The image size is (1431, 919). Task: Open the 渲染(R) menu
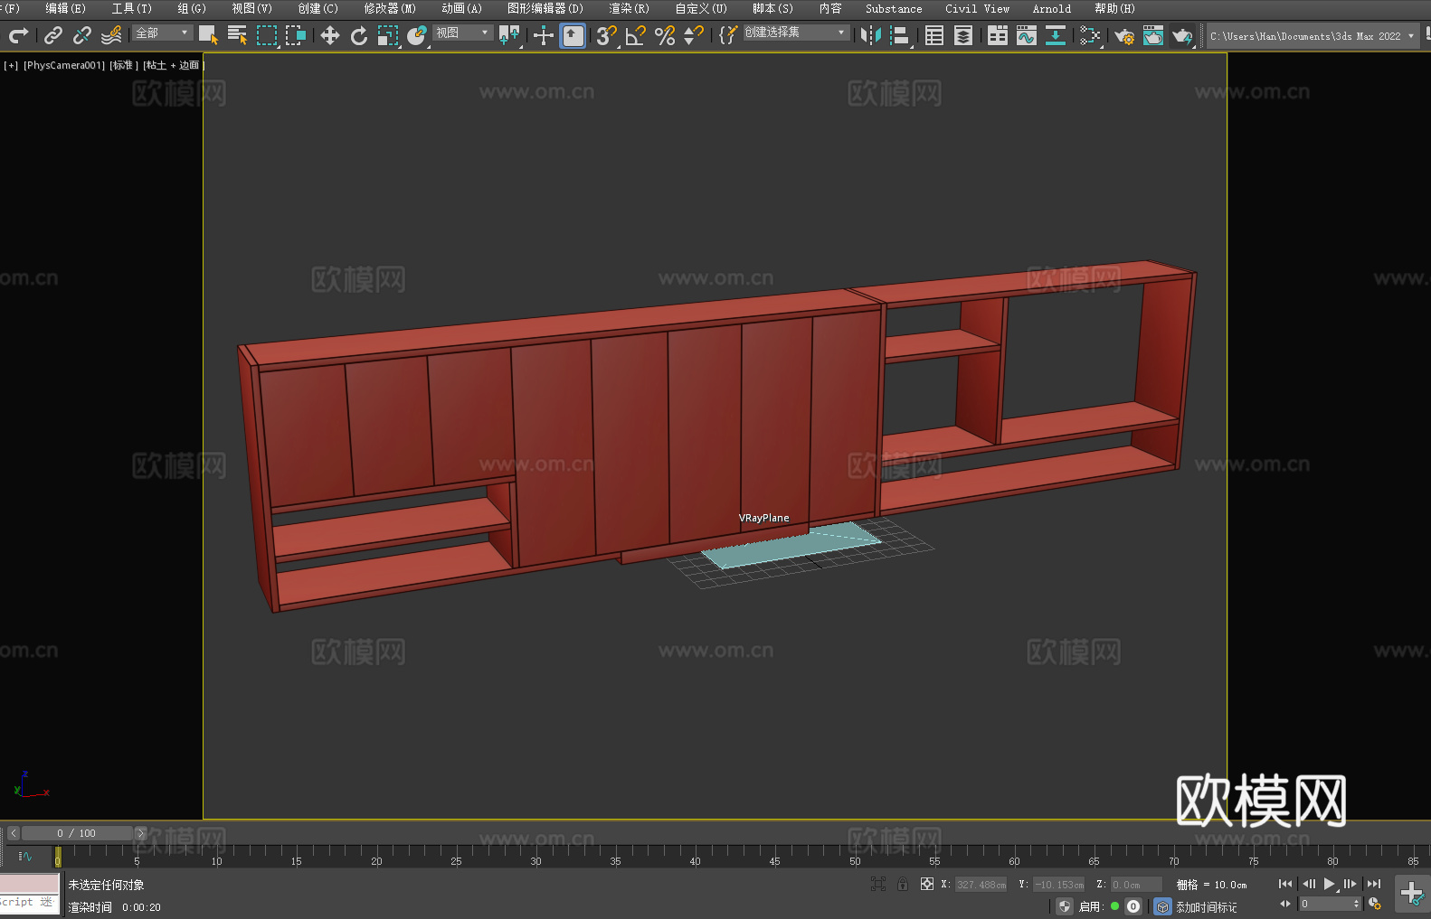[x=629, y=8]
